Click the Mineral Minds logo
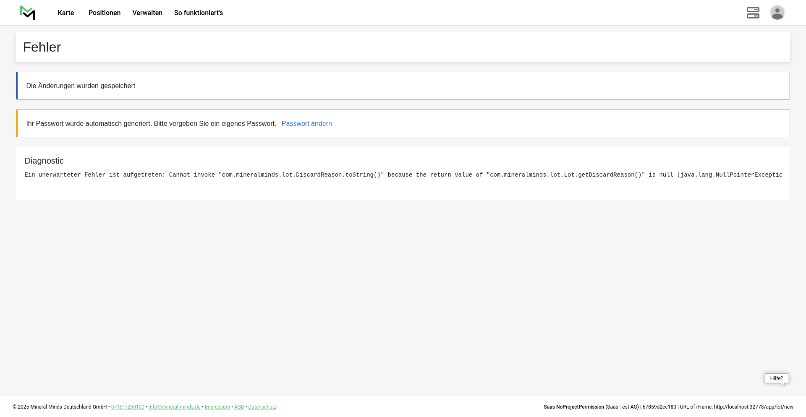 coord(28,13)
